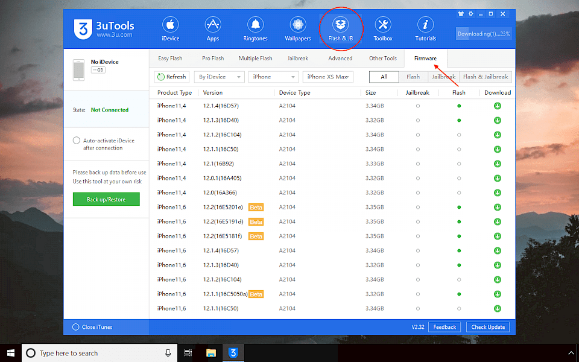The height and width of the screenshot is (362, 579).
Task: Download firmware 12.1(16B92)
Action: pyautogui.click(x=498, y=164)
